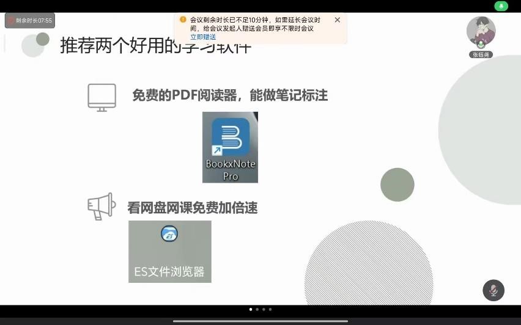Viewport: 521px width, 325px height.
Task: Tap the green microphone indicator in status bar
Action: 501,6
